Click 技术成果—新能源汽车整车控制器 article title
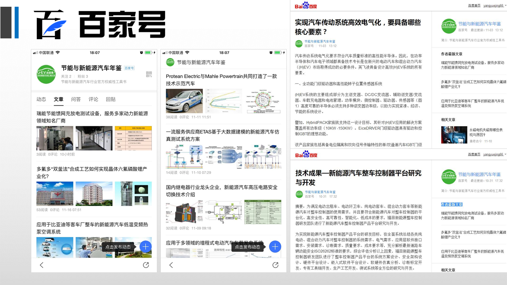The width and height of the screenshot is (507, 285). click(x=358, y=177)
